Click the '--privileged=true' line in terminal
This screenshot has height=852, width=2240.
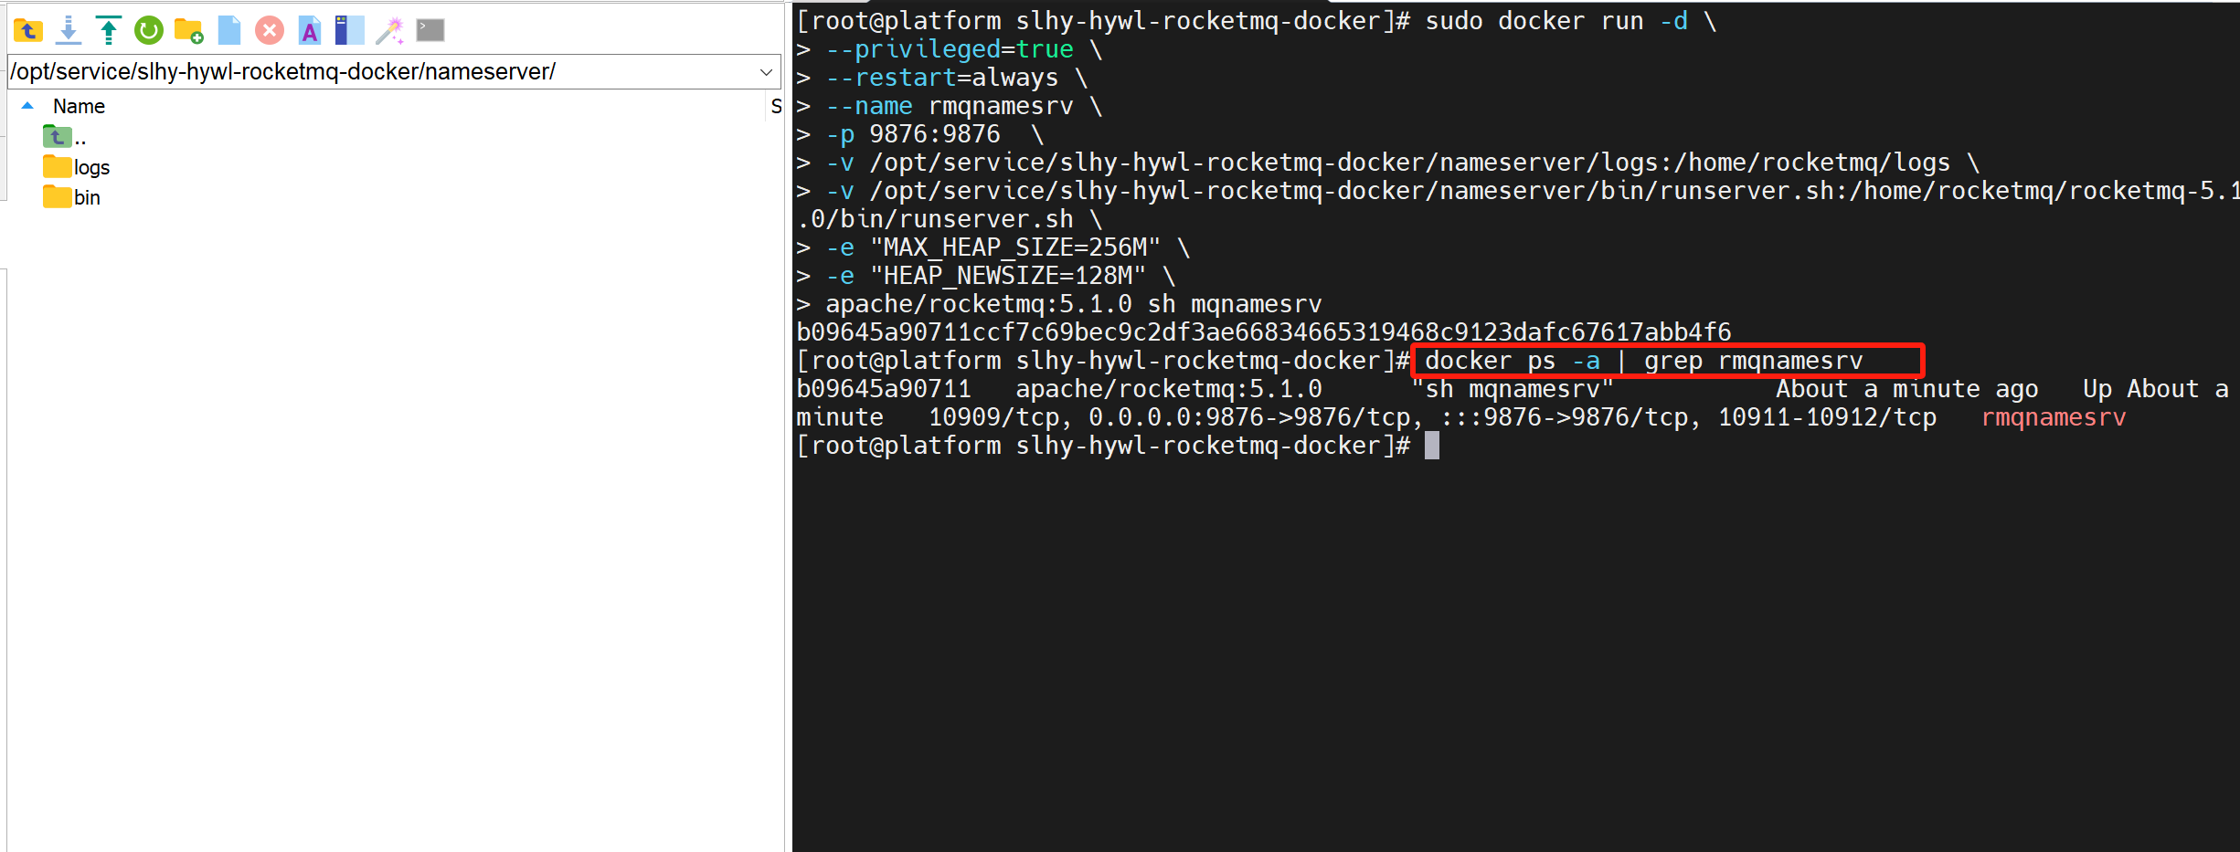(950, 49)
